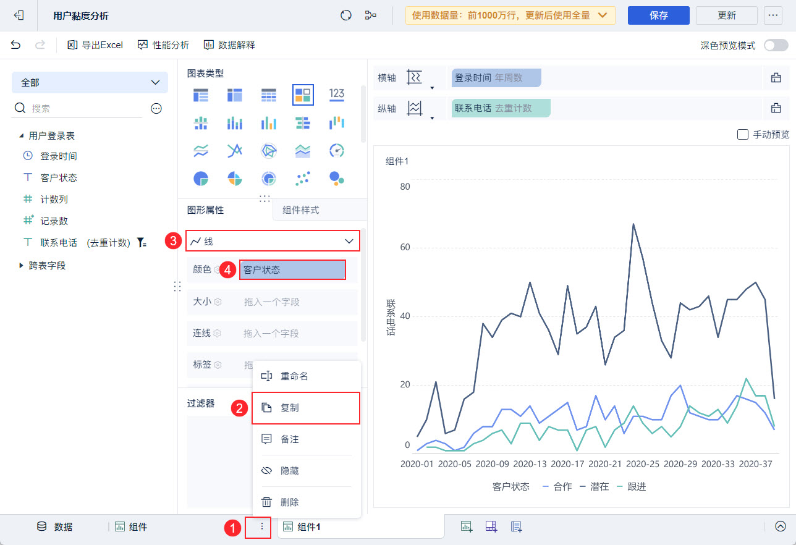This screenshot has height=545, width=796.
Task: Add a new component from bottom bar
Action: point(467,526)
